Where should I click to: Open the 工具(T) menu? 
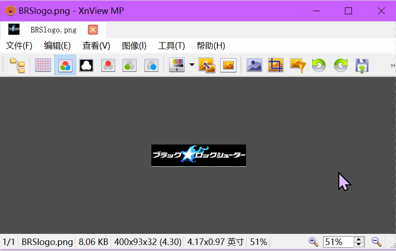tap(171, 45)
